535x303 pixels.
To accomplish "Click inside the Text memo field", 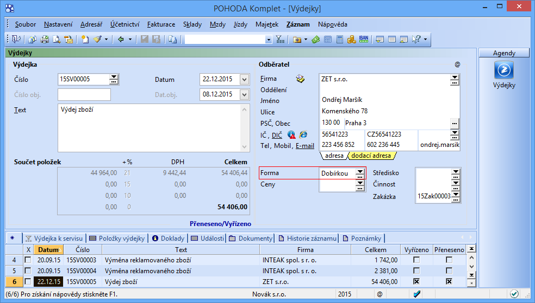I will point(150,128).
